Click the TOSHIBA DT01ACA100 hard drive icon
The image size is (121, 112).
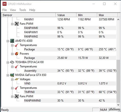pyautogui.click(x=12, y=62)
